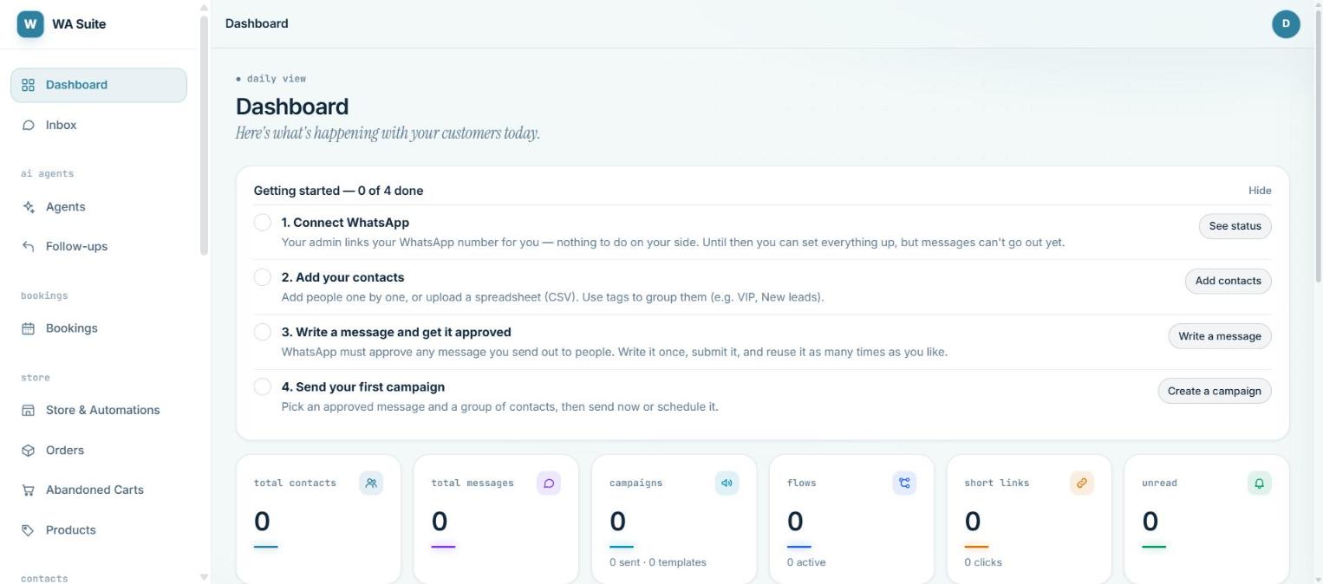Open Orders page

(x=99, y=451)
